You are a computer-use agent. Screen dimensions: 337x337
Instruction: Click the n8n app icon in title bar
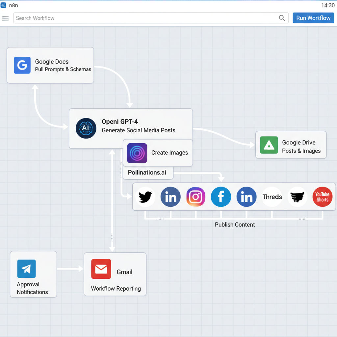tap(4, 5)
